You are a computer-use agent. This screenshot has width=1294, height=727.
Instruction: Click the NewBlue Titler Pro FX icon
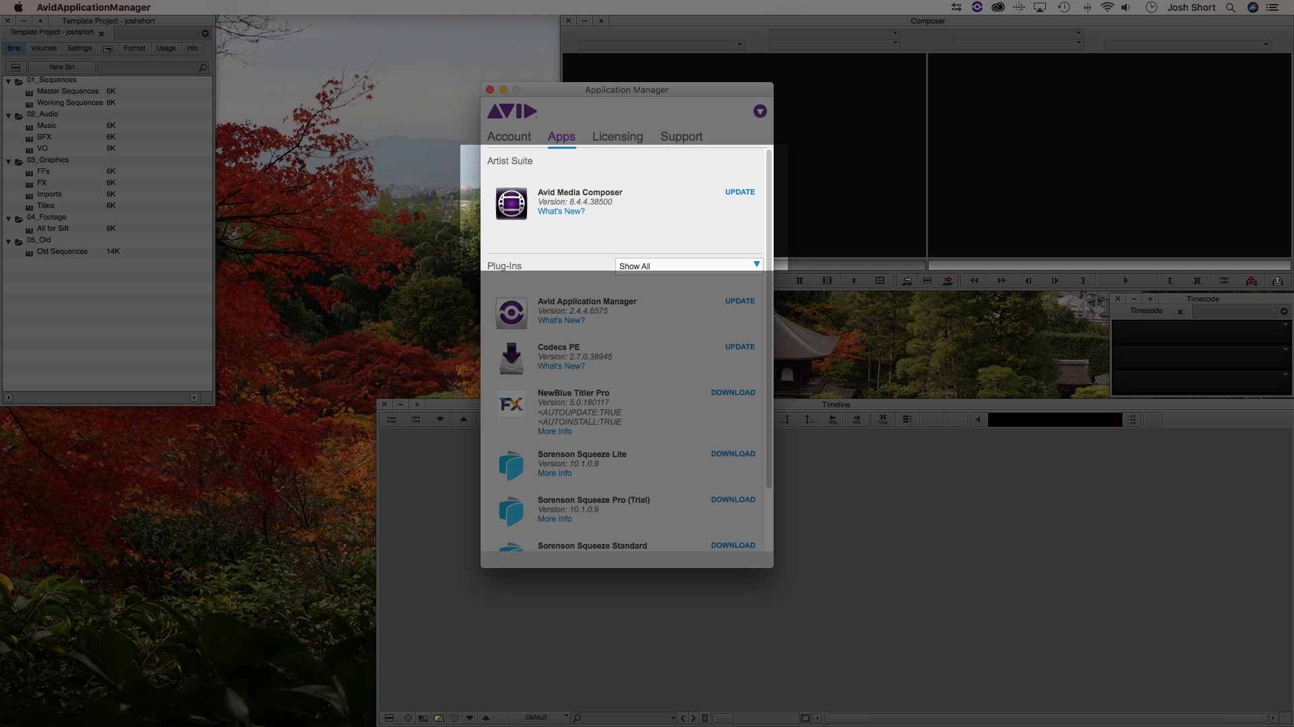510,403
